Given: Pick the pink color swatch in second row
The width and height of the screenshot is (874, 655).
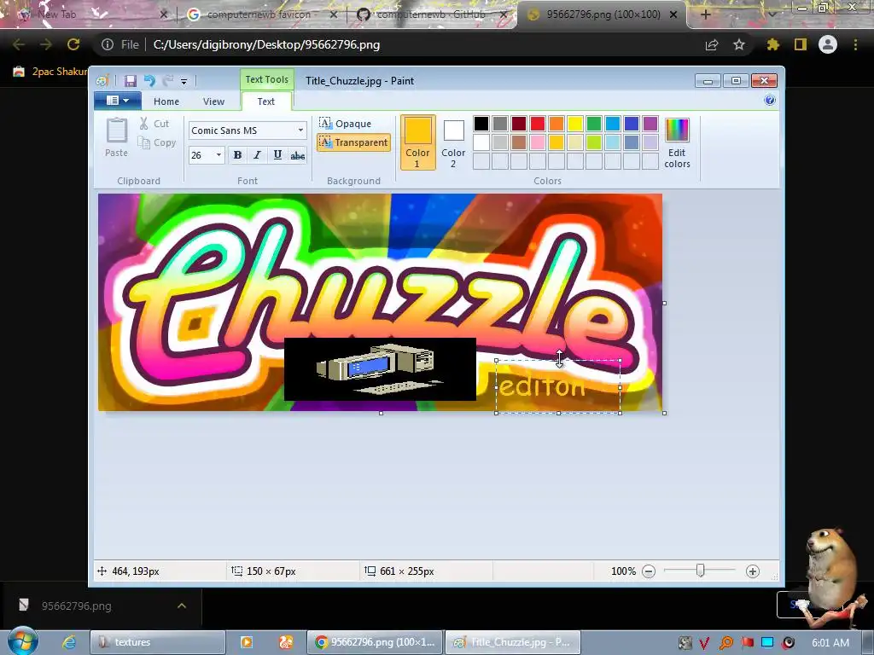Looking at the screenshot, I should 538,142.
